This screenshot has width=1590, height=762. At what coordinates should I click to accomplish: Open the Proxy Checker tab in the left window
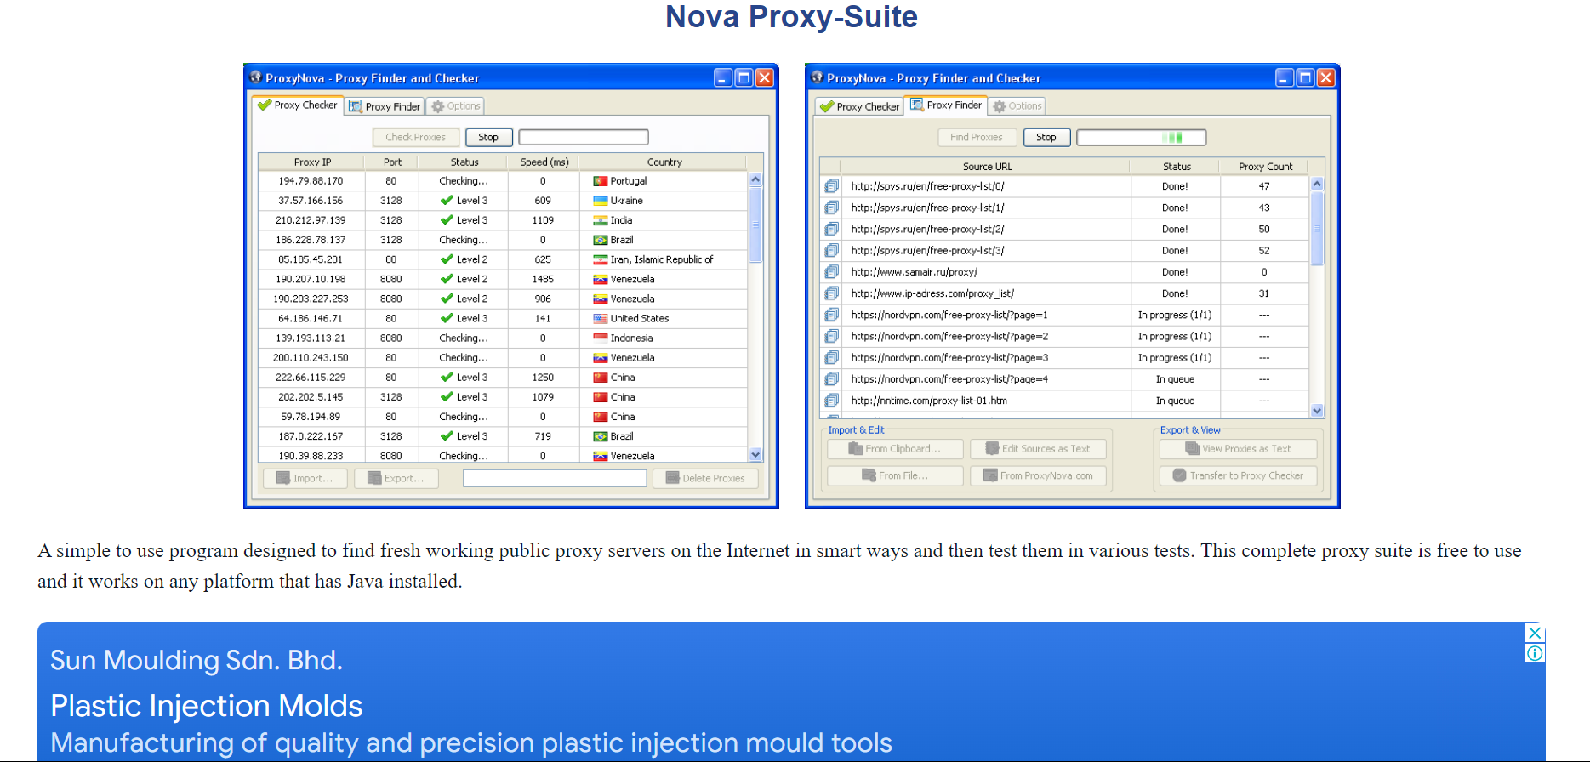(x=298, y=105)
